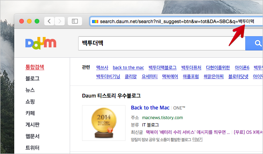Open related search 애플포럼
Screen dimensions: 263x154
tap(191, 76)
